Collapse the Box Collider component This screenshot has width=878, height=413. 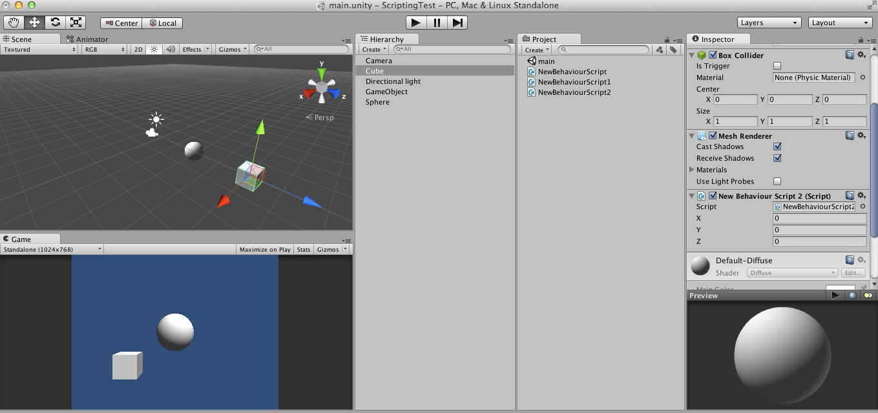pos(692,55)
